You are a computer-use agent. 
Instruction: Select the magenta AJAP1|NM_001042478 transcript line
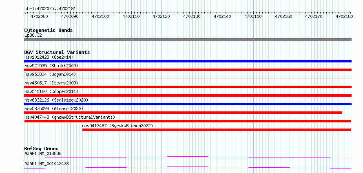(188, 167)
